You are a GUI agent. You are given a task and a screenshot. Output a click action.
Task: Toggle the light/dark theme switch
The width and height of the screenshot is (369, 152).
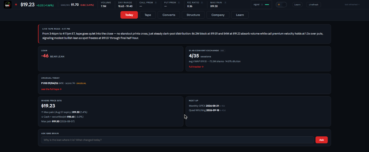point(281,5)
